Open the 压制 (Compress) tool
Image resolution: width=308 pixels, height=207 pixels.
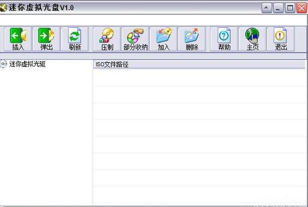pyautogui.click(x=107, y=39)
